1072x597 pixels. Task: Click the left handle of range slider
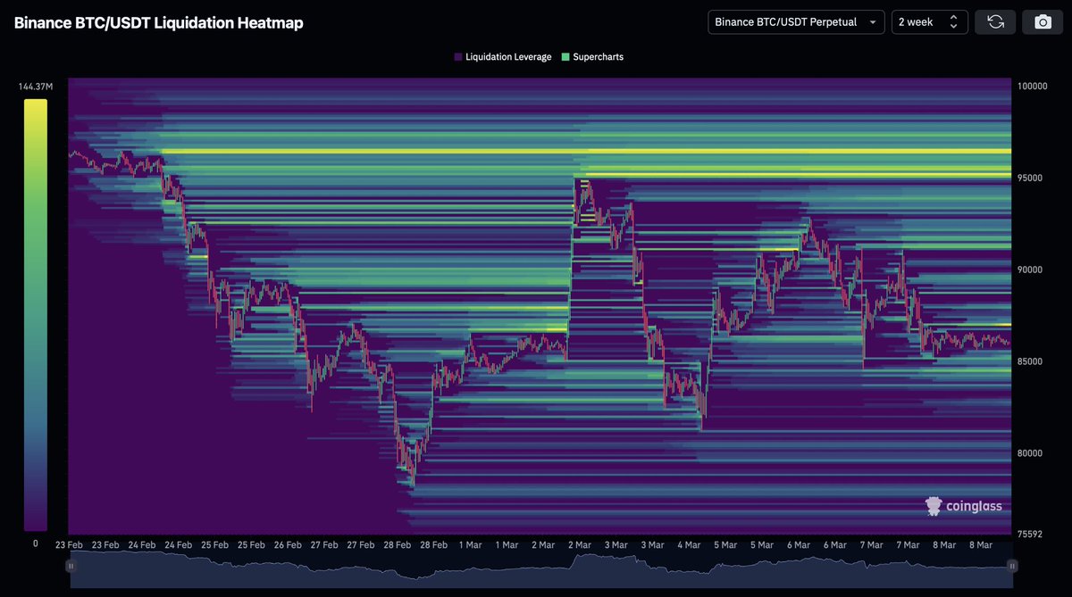(x=71, y=565)
